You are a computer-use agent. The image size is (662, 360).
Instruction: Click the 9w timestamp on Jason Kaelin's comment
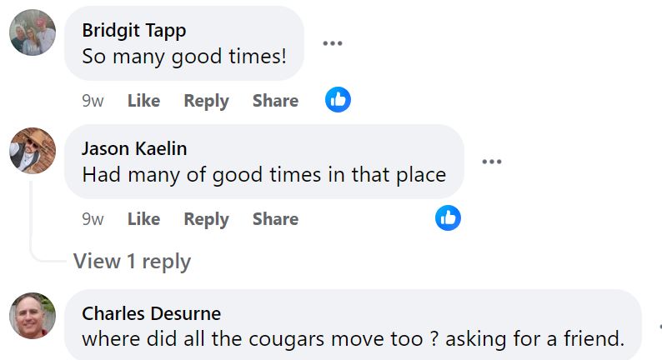coord(93,219)
